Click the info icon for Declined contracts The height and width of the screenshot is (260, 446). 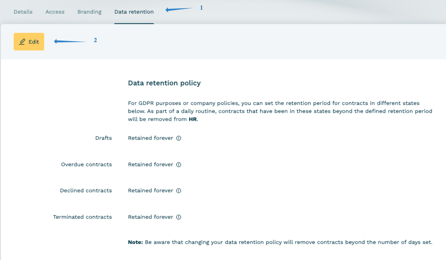point(179,191)
